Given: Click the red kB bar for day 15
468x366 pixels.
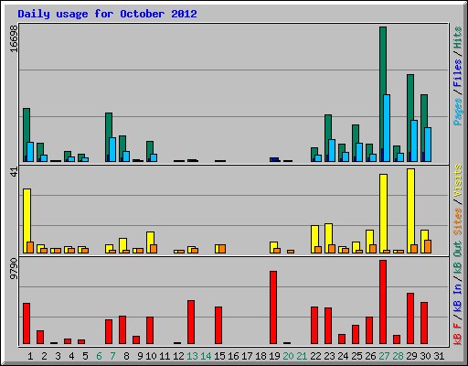Looking at the screenshot, I should coord(218,326).
